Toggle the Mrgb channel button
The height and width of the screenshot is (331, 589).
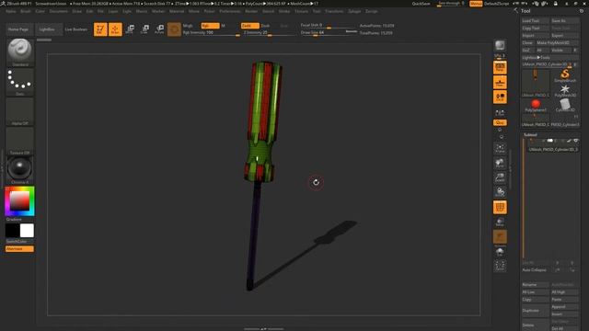188,26
